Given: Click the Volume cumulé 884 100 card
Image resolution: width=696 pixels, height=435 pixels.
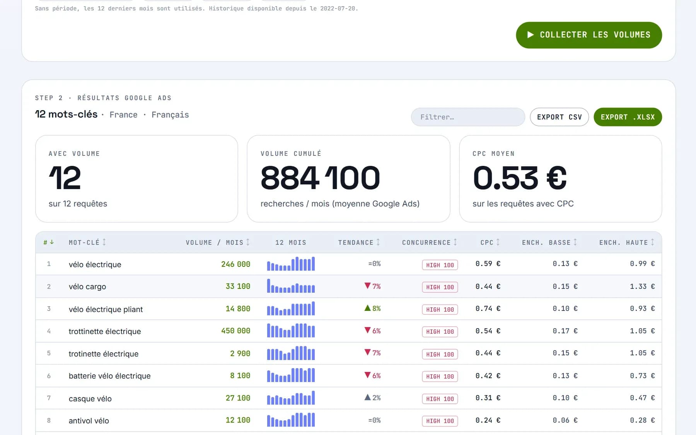Looking at the screenshot, I should (348, 179).
